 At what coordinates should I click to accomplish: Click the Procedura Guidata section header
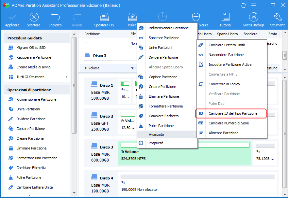37,38
